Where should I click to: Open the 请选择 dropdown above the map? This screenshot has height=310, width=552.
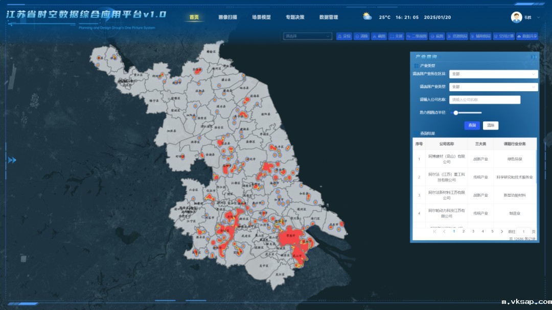[x=308, y=36]
